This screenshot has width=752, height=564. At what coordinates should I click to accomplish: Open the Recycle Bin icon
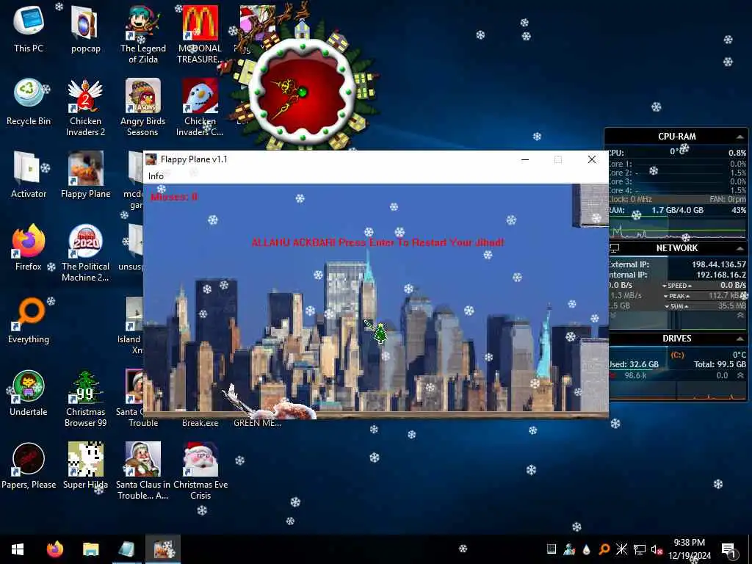(x=29, y=101)
